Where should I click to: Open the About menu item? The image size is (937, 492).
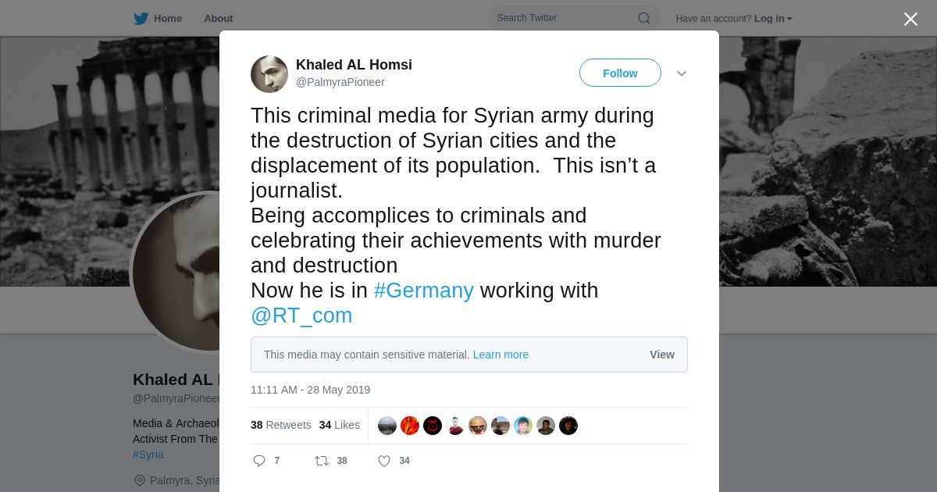click(218, 19)
